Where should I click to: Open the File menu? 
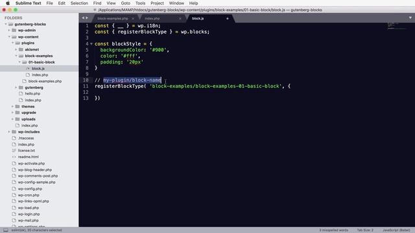(x=49, y=3)
